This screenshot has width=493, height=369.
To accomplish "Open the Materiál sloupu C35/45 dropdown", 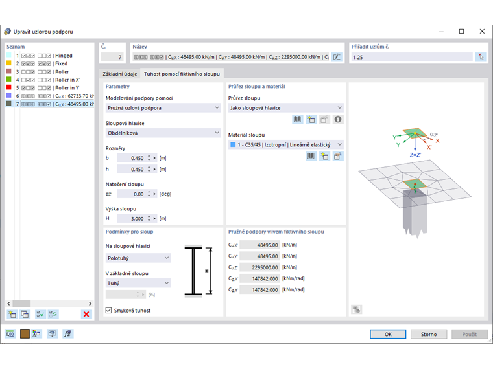I will pyautogui.click(x=286, y=144).
